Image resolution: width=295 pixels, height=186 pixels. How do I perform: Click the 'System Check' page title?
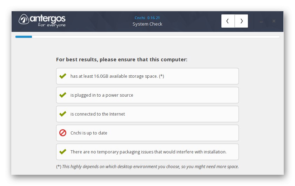click(x=147, y=24)
